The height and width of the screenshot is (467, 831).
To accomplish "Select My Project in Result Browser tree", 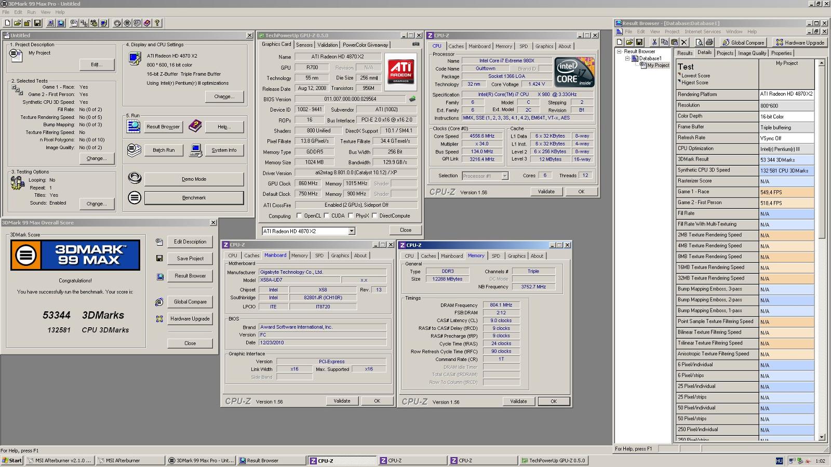I will [658, 65].
